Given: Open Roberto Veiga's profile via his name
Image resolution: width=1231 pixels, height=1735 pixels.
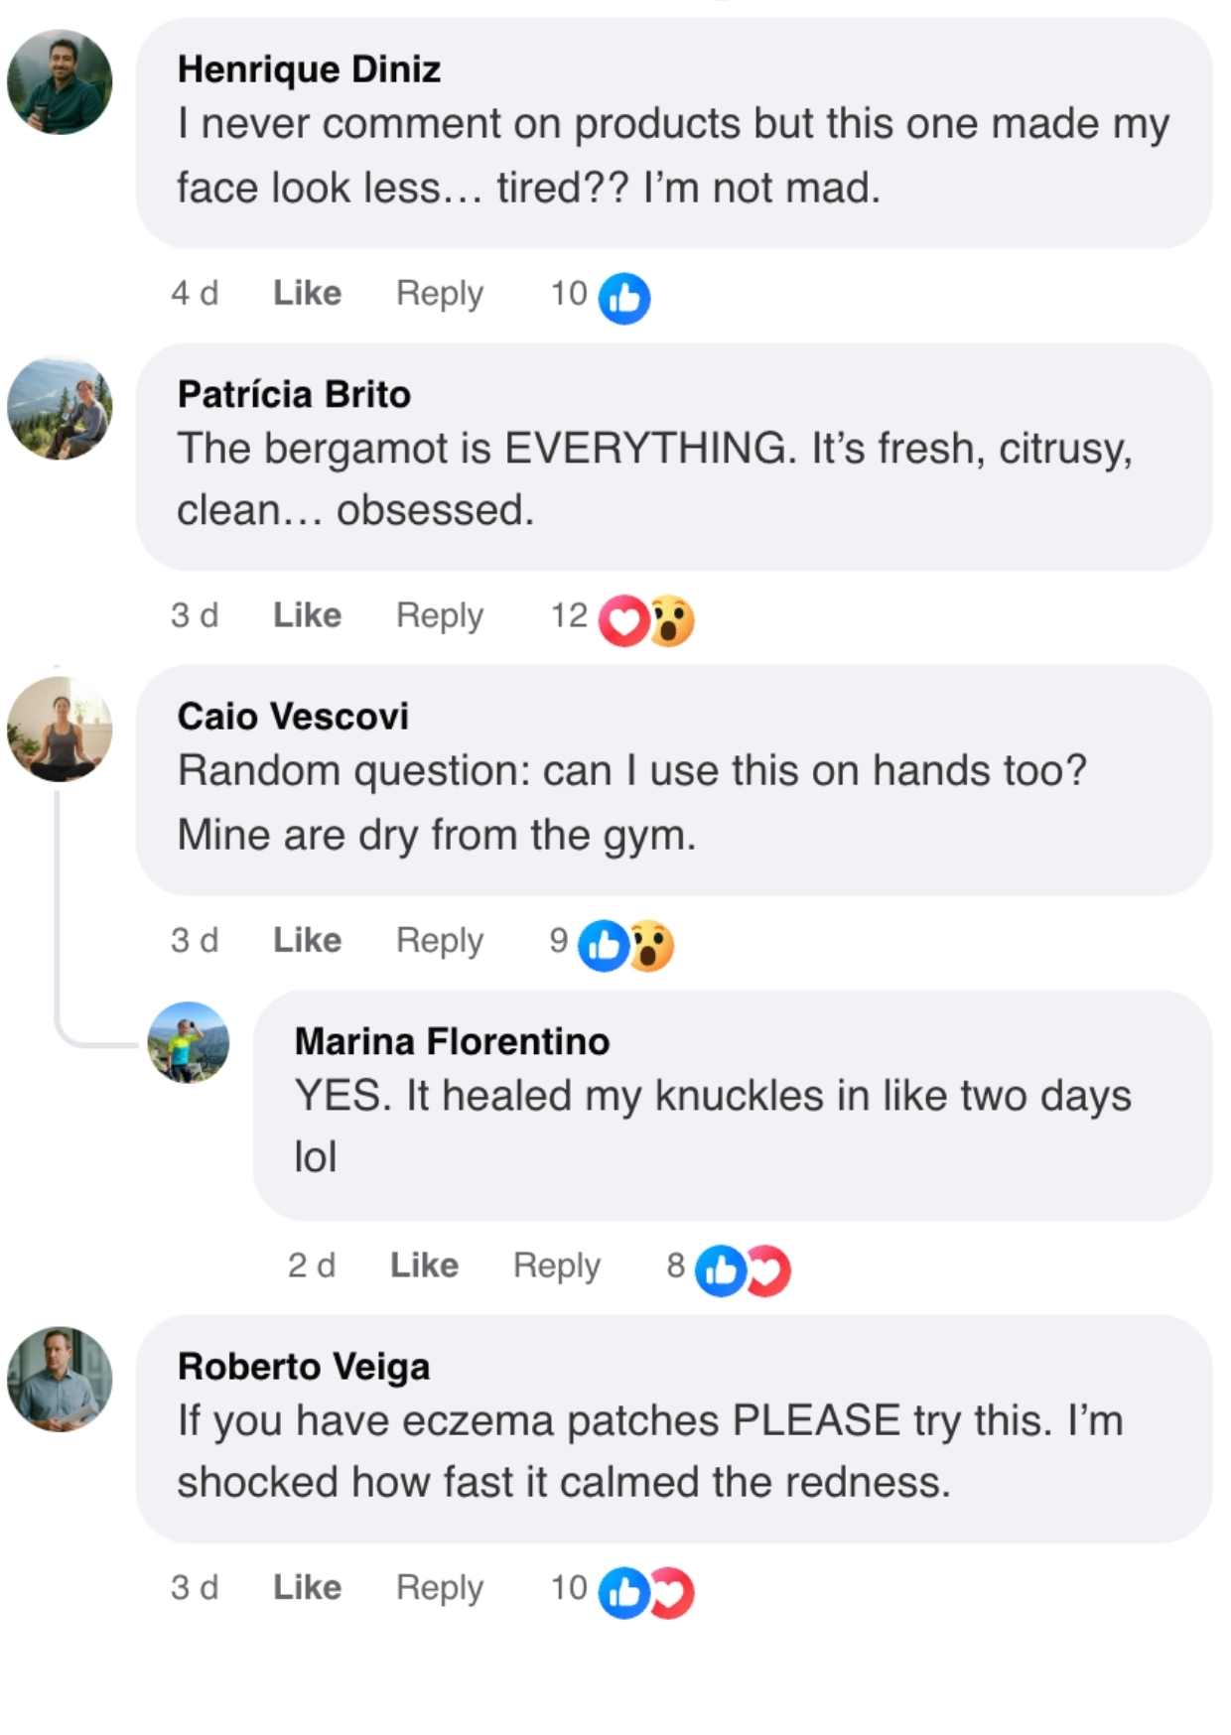Looking at the screenshot, I should coord(303,1367).
